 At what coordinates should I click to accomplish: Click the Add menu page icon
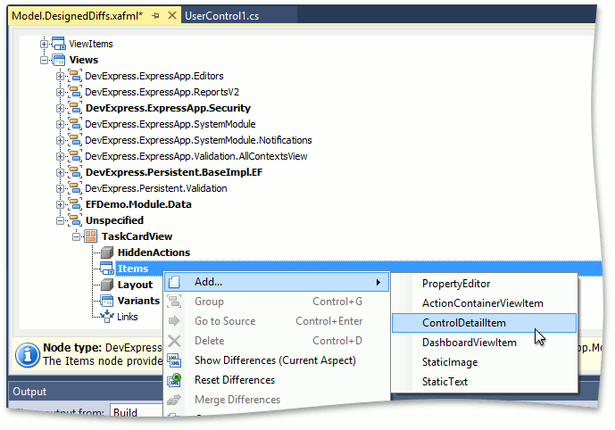(174, 282)
